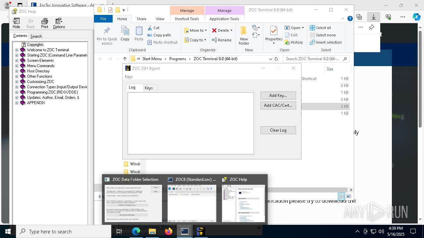The width and height of the screenshot is (424, 238).
Task: Expand the Screen Elements help topic
Action: tap(17, 60)
